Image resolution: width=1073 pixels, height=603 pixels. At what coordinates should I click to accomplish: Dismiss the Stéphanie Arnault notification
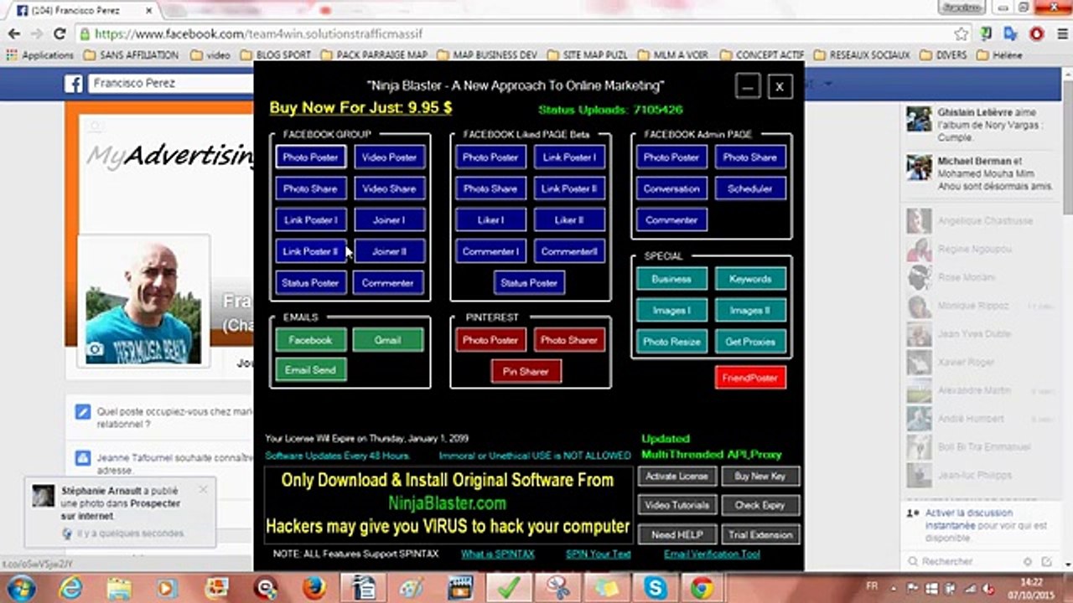click(x=203, y=489)
